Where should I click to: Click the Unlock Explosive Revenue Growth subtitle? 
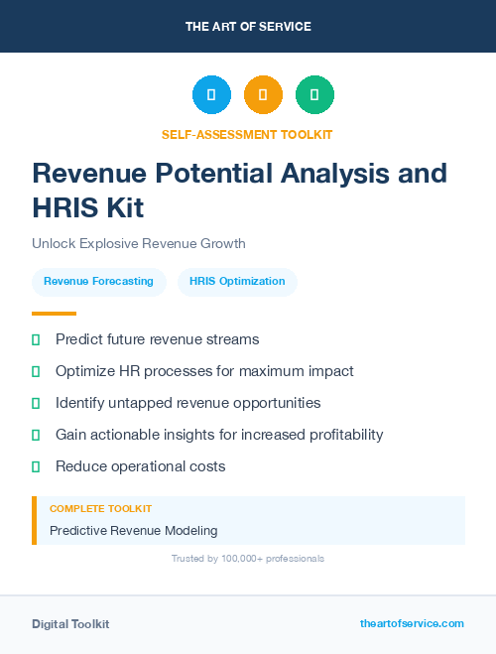coord(139,243)
